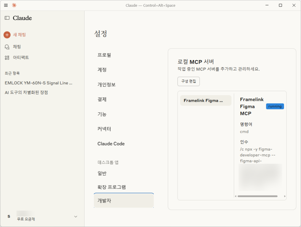This screenshot has height=227, width=301.
Task: Click the chat bubble icon beside 채팅
Action: [x=7, y=47]
